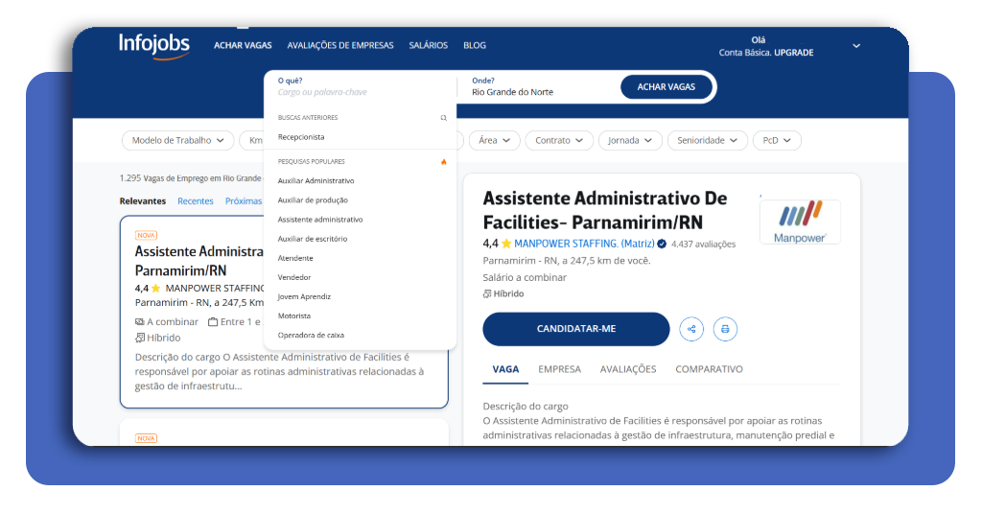Open the Jornada filter dropdown

[x=629, y=140]
